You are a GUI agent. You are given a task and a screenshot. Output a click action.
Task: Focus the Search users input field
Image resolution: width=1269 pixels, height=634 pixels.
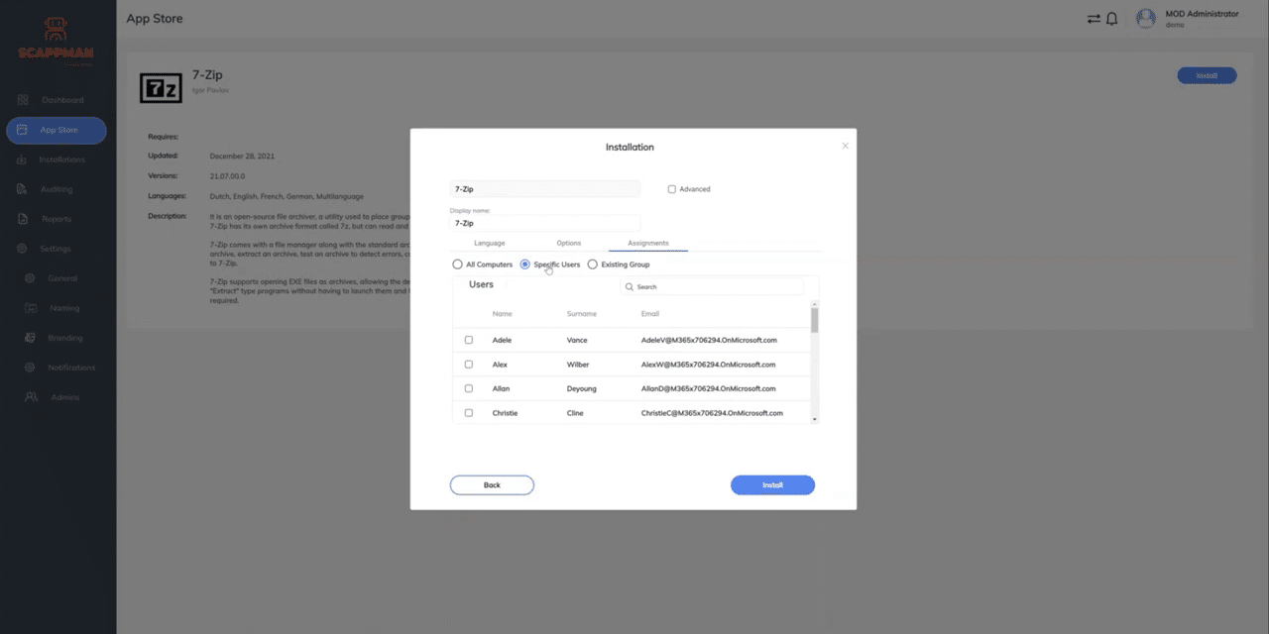click(712, 286)
